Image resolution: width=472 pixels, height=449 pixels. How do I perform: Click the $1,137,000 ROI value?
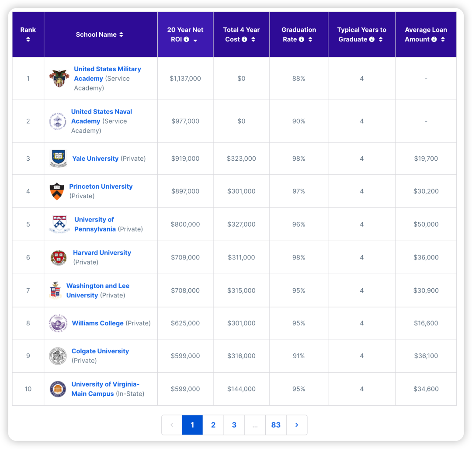tap(185, 79)
